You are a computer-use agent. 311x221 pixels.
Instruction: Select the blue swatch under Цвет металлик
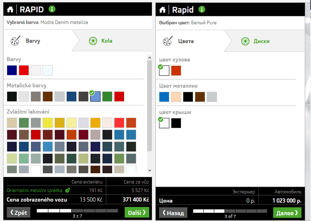[x=164, y=97]
